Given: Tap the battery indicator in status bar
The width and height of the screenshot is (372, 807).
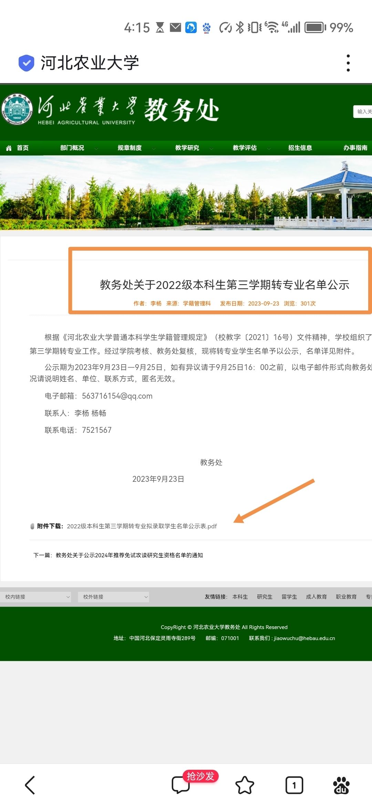Looking at the screenshot, I should (315, 27).
